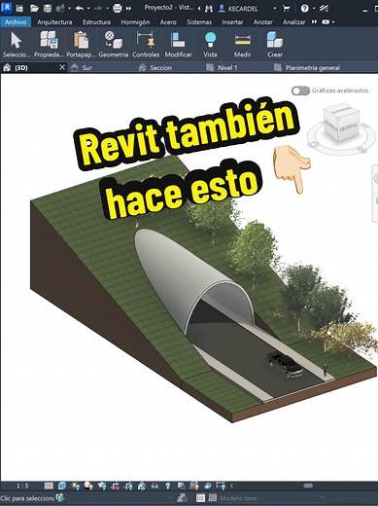378x506 pixels.
Task: Click the Print icon in quick access toolbar
Action: coord(117,8)
